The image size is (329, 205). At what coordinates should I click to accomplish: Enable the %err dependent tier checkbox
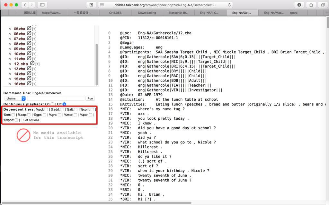point(13,115)
